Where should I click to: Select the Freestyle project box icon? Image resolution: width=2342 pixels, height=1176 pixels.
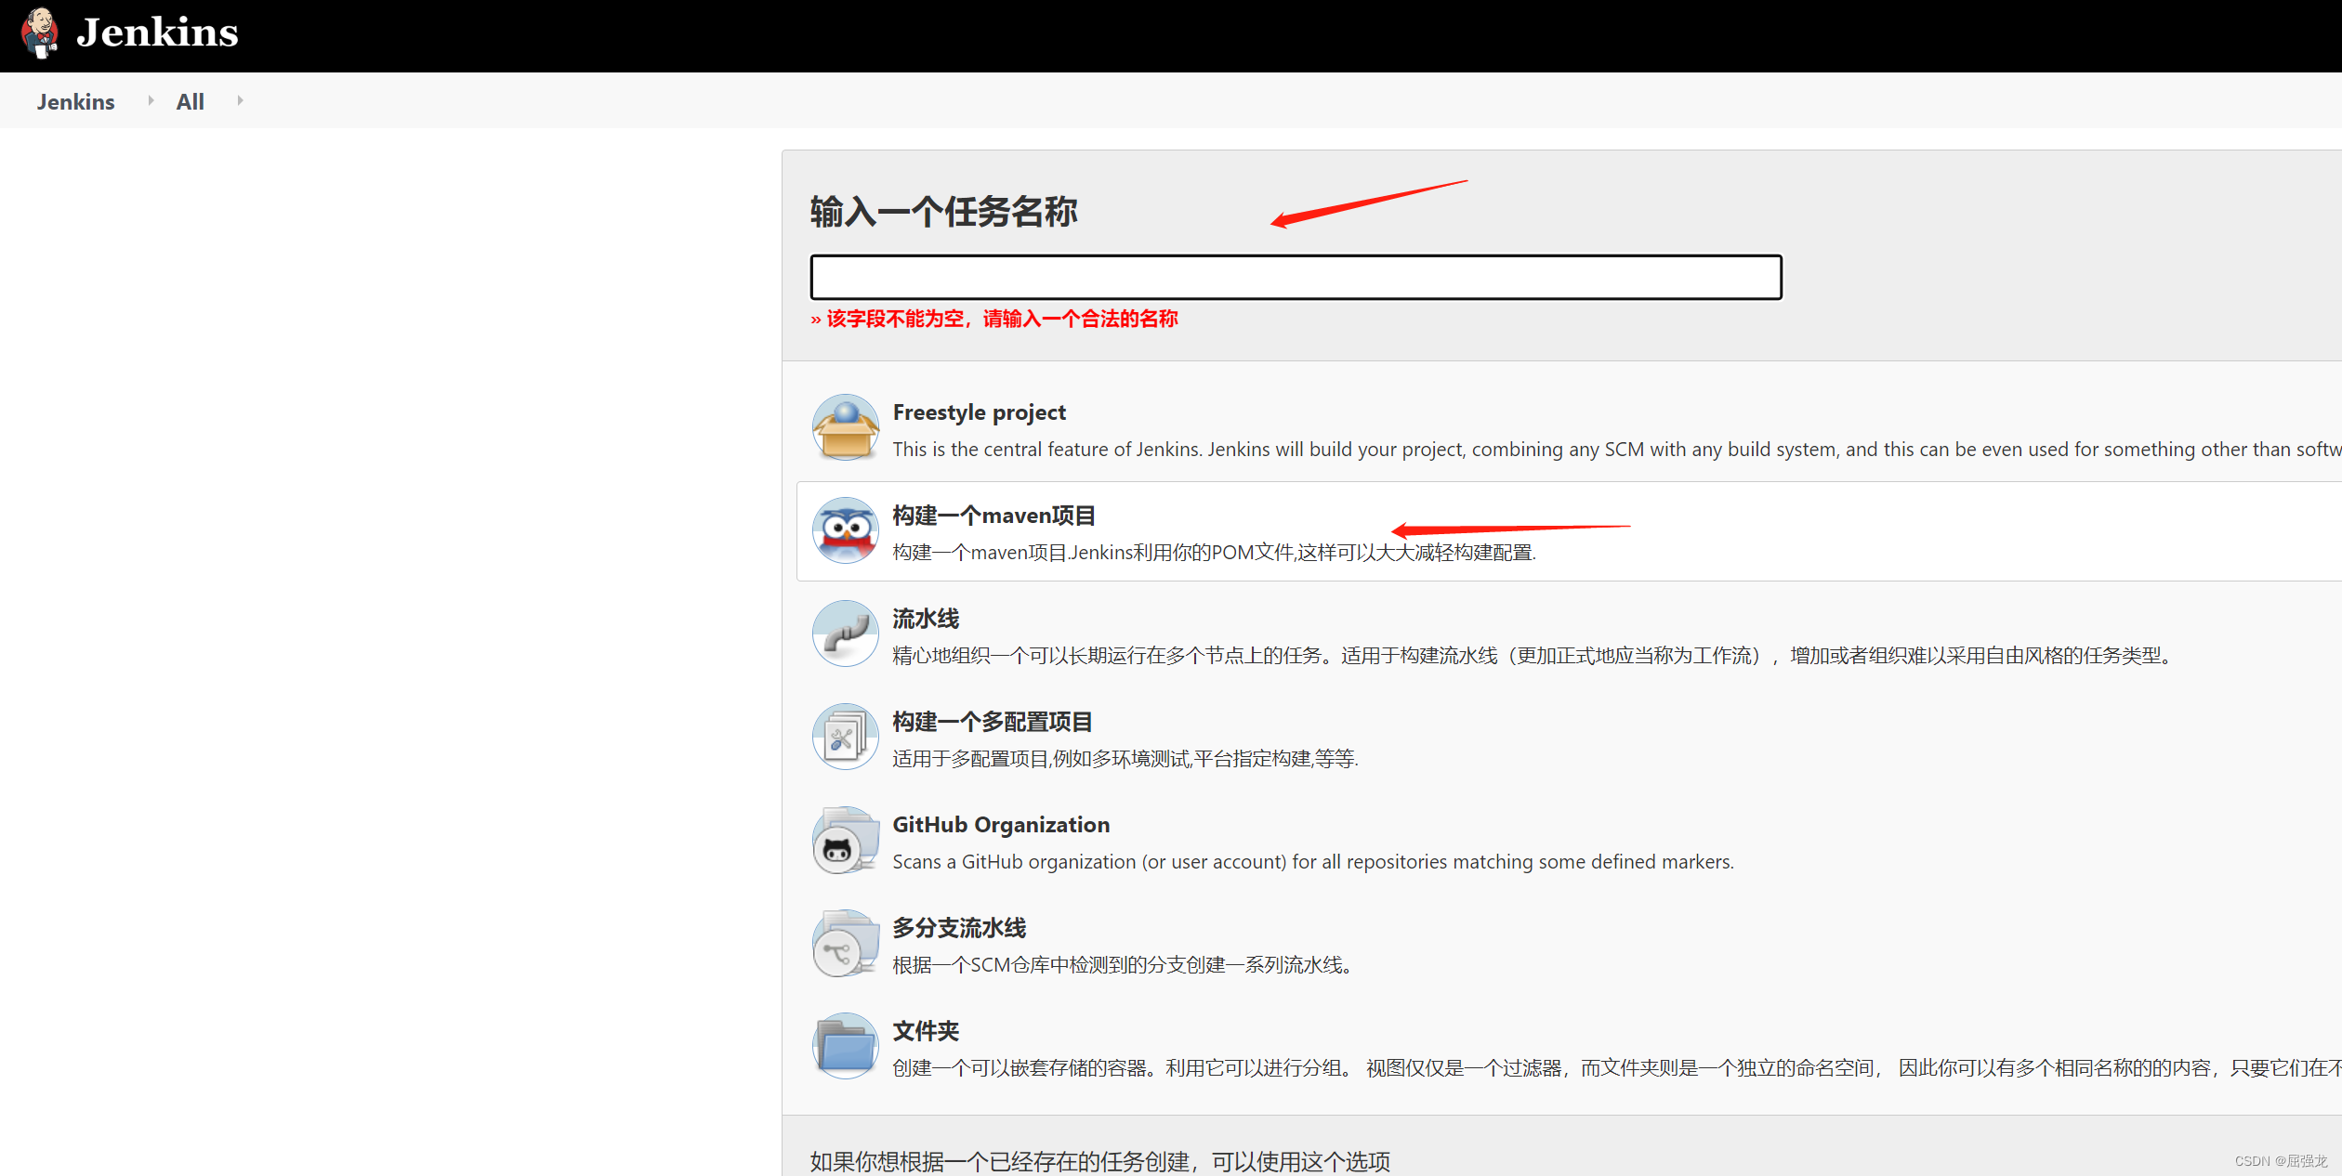845,427
